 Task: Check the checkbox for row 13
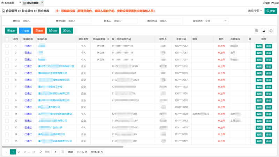point(7,127)
